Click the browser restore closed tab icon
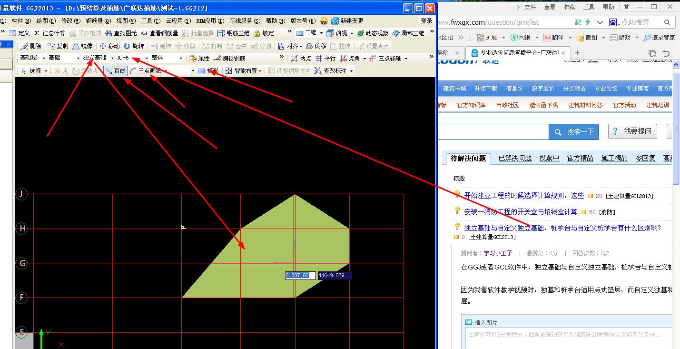 click(x=666, y=53)
